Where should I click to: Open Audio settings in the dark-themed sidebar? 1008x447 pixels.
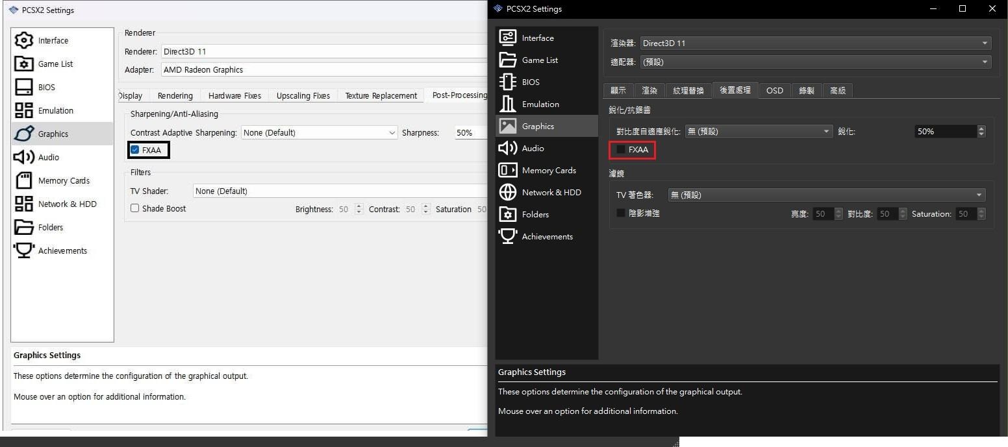point(533,148)
